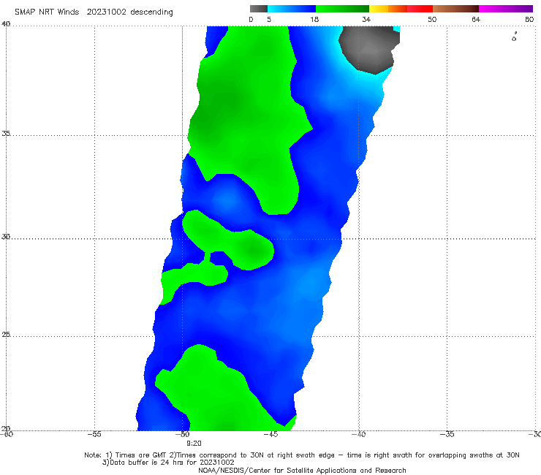Click the green 18–34 color bar segment
This screenshot has width=541, height=475.
pos(342,9)
